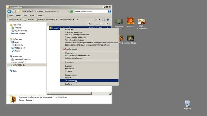Choose Создать ярлык in context menu
Screen dimensions: 207x116
tap(89, 75)
